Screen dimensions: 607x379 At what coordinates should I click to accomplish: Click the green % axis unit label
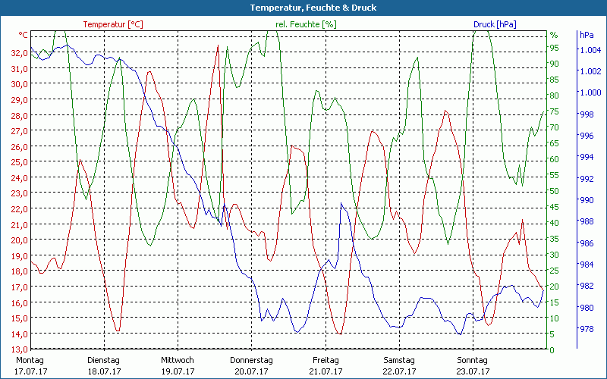click(x=554, y=35)
